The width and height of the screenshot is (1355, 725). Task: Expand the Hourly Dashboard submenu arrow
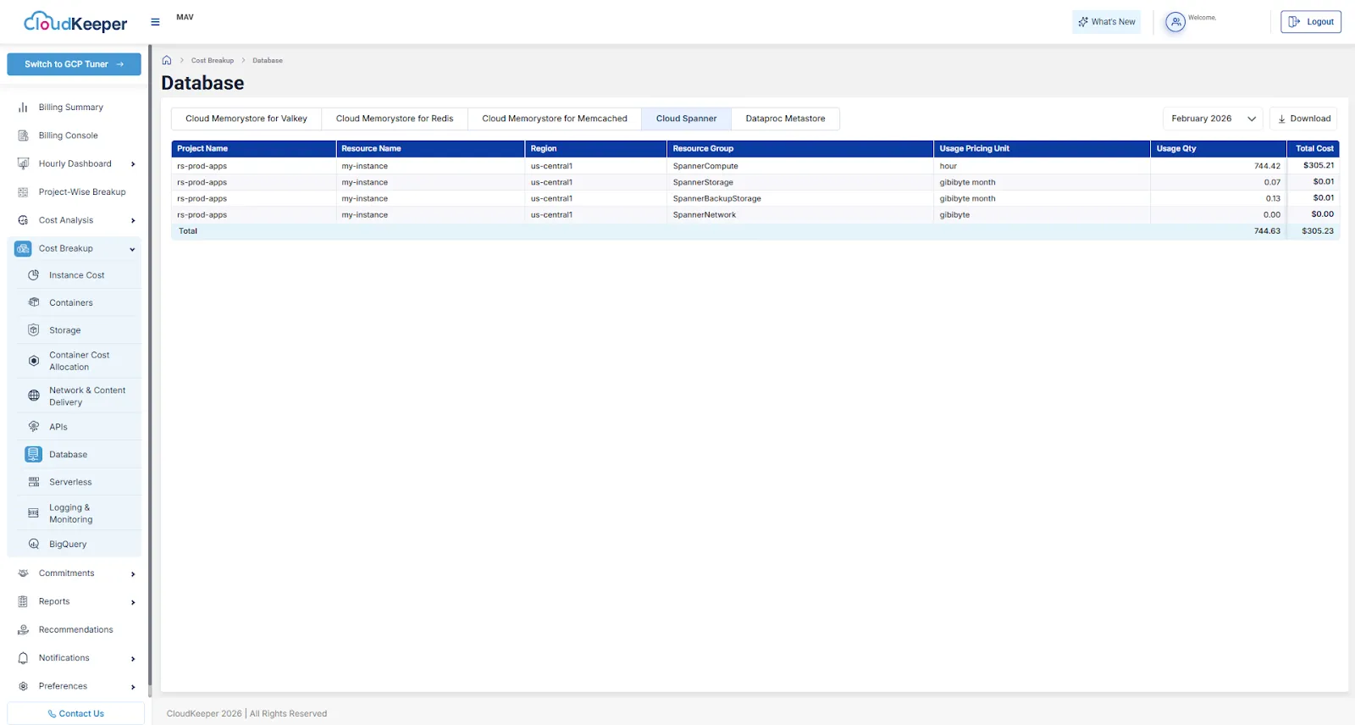[133, 164]
